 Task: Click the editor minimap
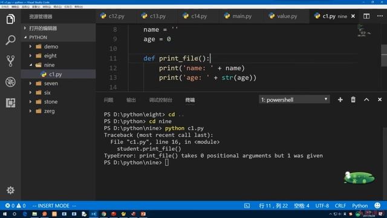[364, 31]
